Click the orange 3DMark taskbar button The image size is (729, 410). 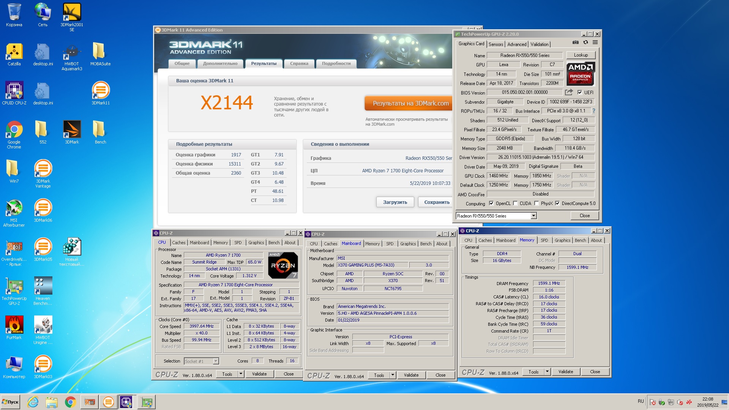click(108, 402)
